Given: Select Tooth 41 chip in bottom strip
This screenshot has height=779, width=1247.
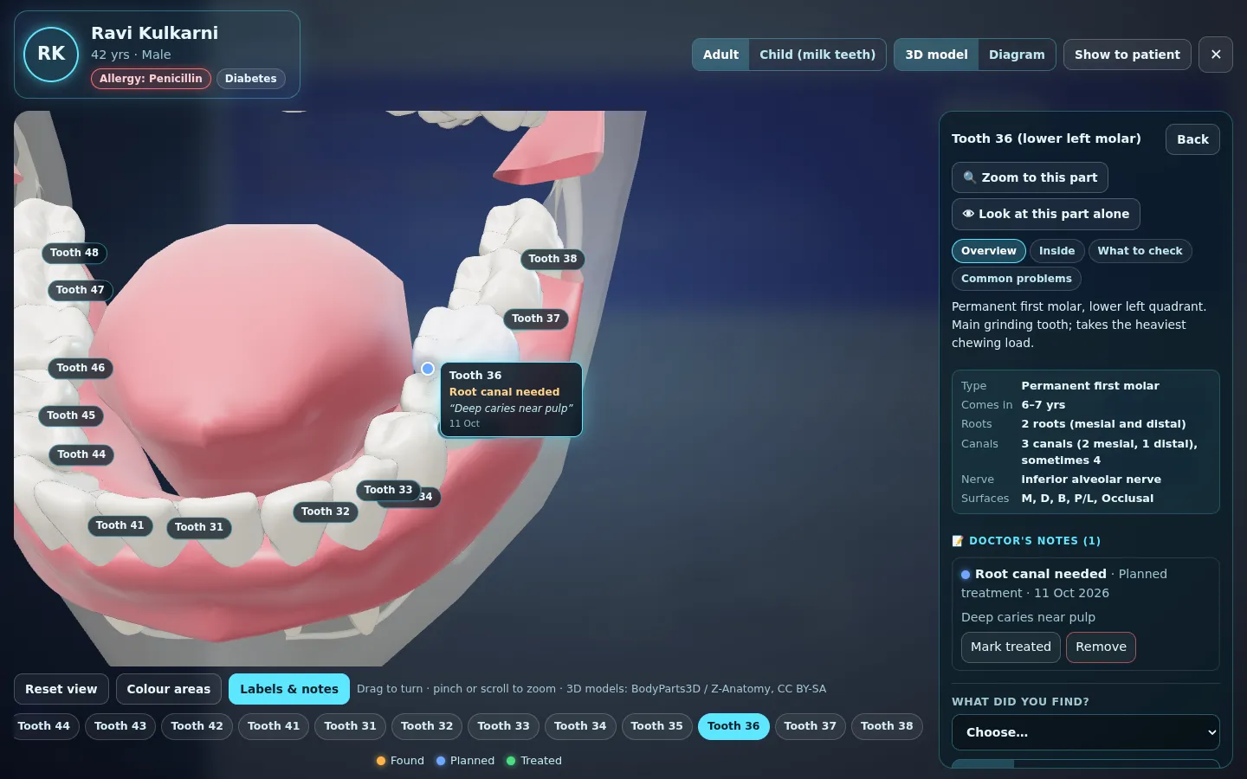Looking at the screenshot, I should [274, 726].
